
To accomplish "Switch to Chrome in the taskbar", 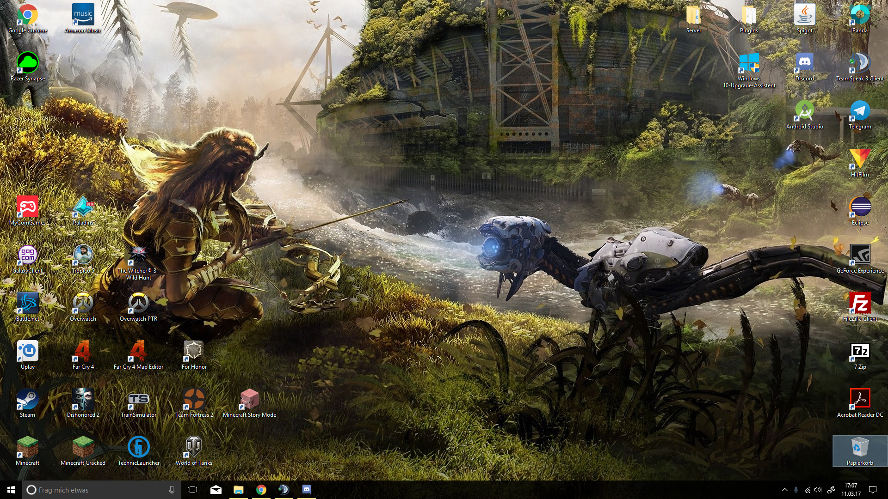I will coord(261,490).
